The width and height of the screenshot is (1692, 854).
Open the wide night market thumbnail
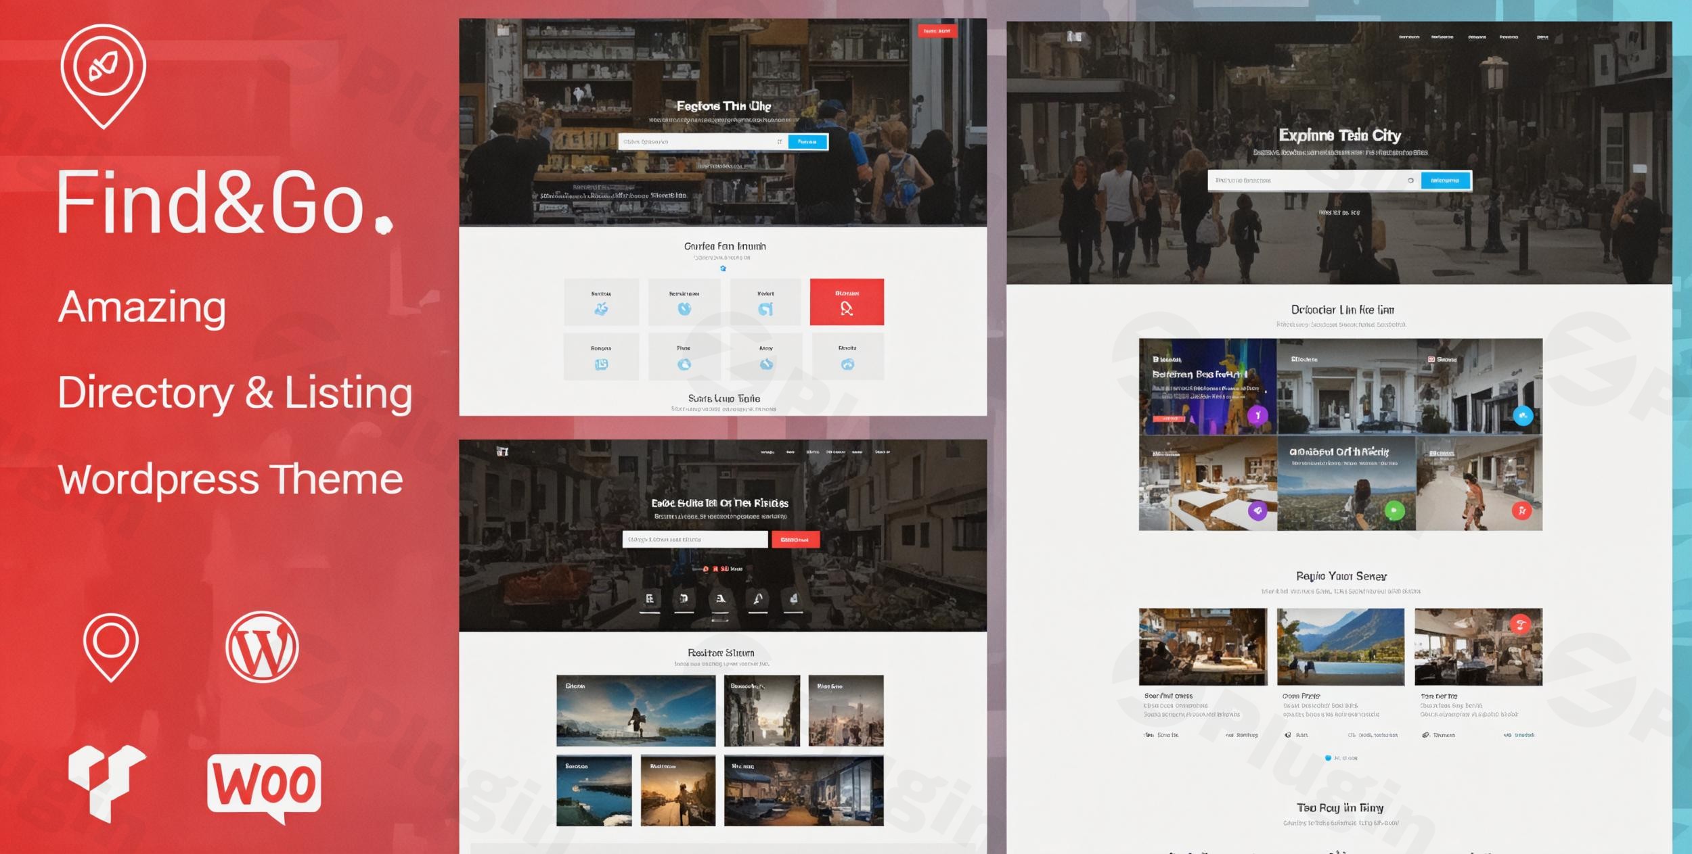coord(804,790)
